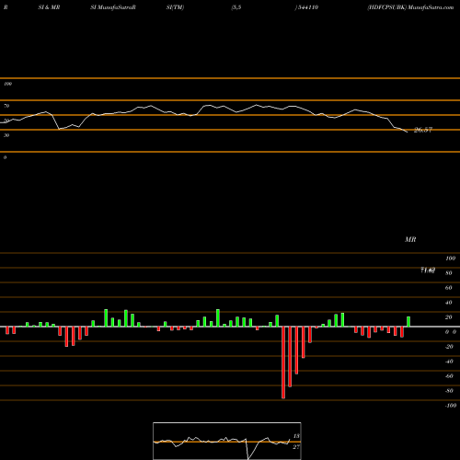Screen dimensions: 460x460
Task: Click the MR indicator label
Action: 410,239
